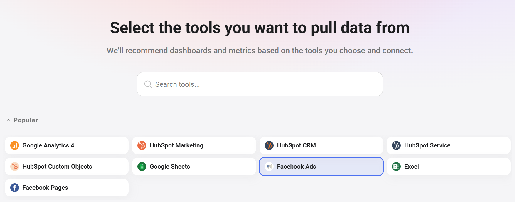Click the Facebook Ads megaphone icon
Viewport: 515px width, 202px height.
(269, 167)
